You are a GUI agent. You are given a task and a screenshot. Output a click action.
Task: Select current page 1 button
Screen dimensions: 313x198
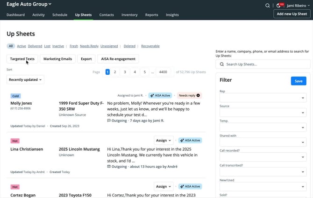[107, 72]
